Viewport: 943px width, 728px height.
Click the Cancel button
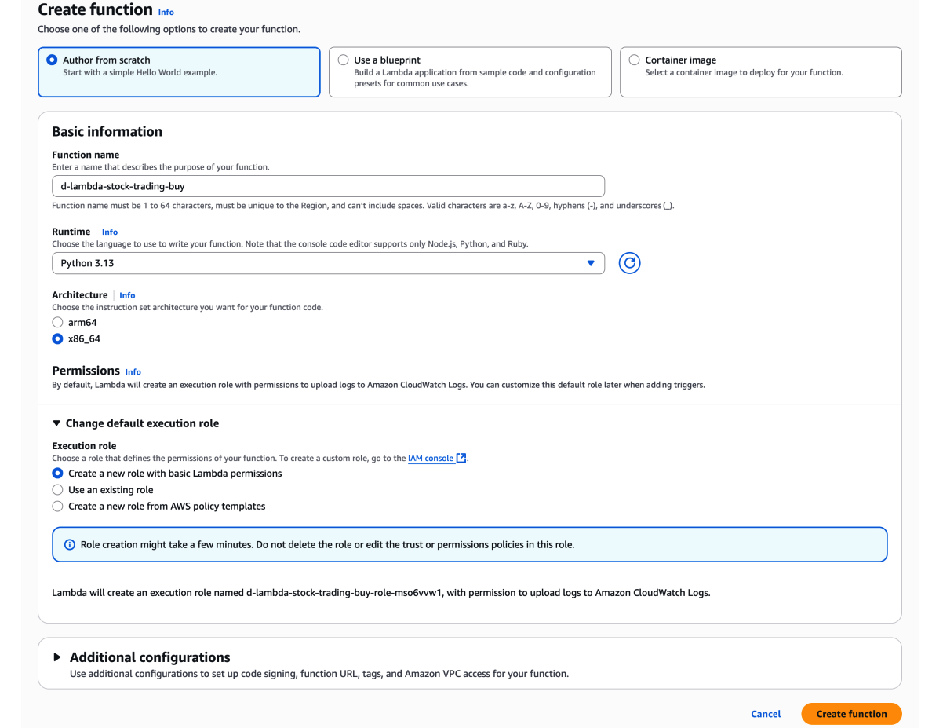(x=766, y=714)
